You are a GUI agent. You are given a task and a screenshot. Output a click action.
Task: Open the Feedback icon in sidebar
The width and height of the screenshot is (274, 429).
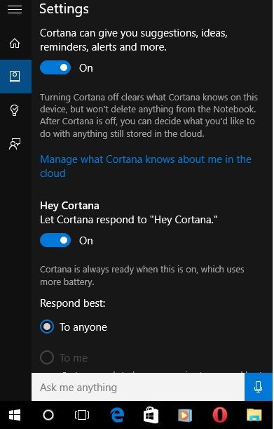pyautogui.click(x=15, y=144)
